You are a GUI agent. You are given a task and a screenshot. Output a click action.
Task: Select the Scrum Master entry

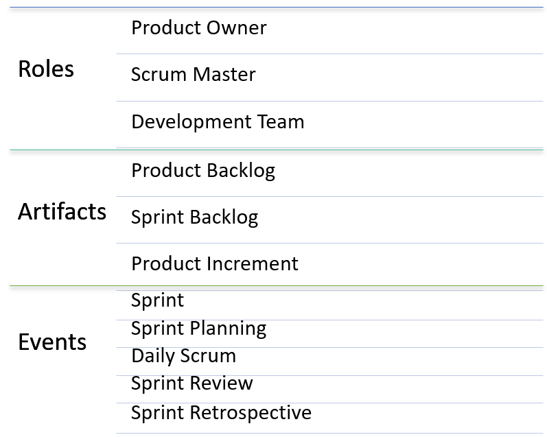193,75
